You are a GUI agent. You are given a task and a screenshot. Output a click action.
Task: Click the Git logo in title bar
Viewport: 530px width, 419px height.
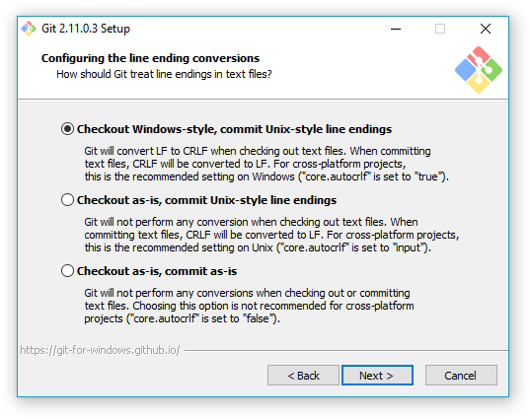tap(29, 29)
